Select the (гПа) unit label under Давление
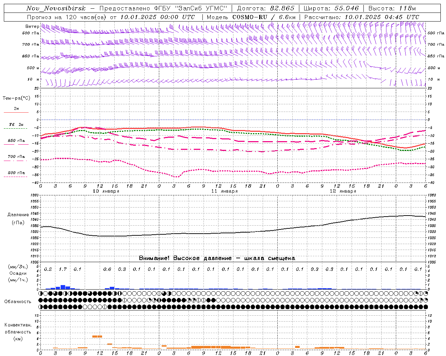The image size is (446, 356). [18, 223]
